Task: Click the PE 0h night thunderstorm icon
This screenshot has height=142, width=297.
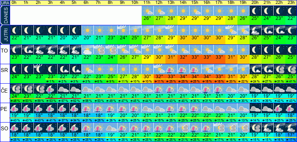Action: 16,108
